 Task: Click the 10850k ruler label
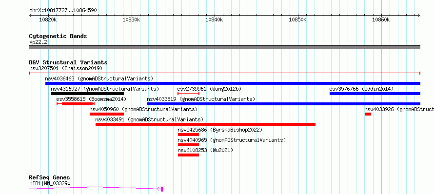pos(298,20)
